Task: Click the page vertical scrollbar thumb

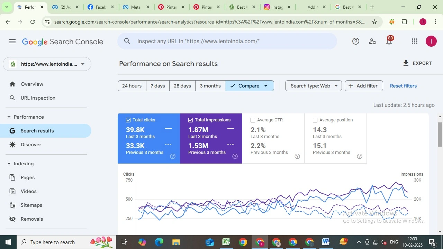Action: (440, 134)
